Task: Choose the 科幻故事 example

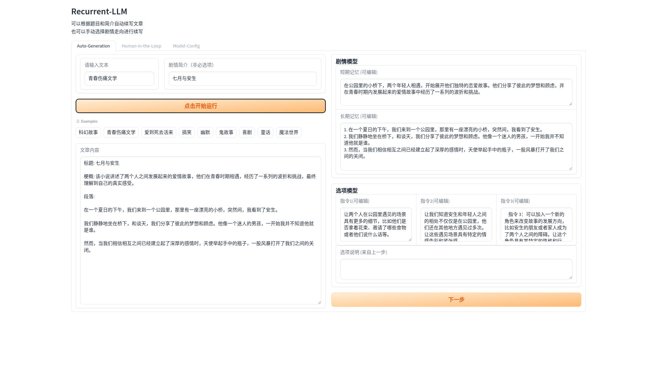Action: pos(88,132)
